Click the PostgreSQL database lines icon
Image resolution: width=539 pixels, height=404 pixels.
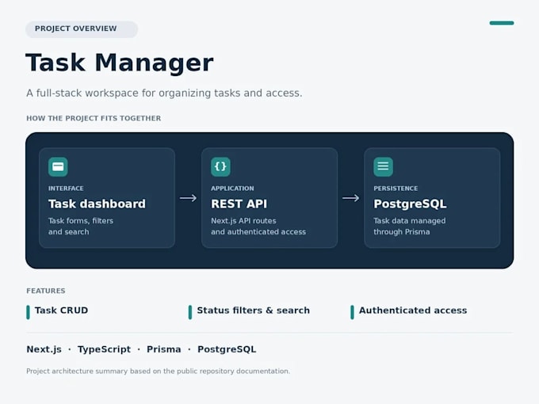click(383, 166)
